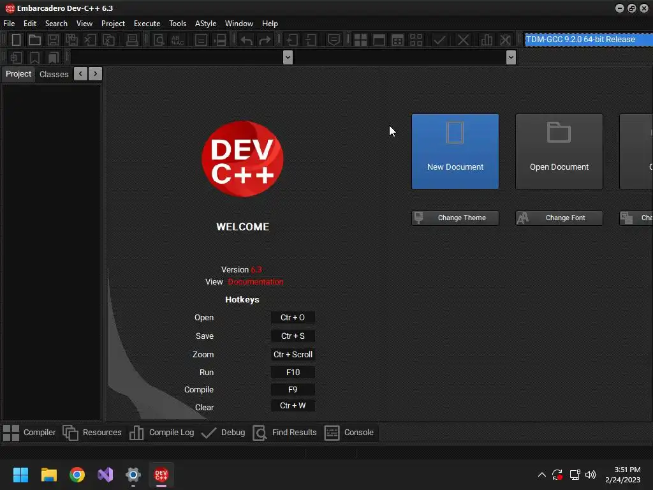Click the Find magnifier toolbar icon

tap(159, 40)
